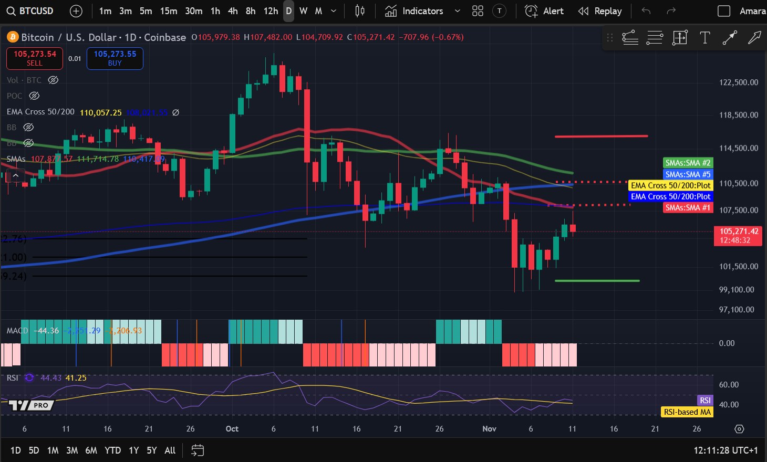Open the go-to-date calendar icon
The image size is (767, 462).
point(198,450)
